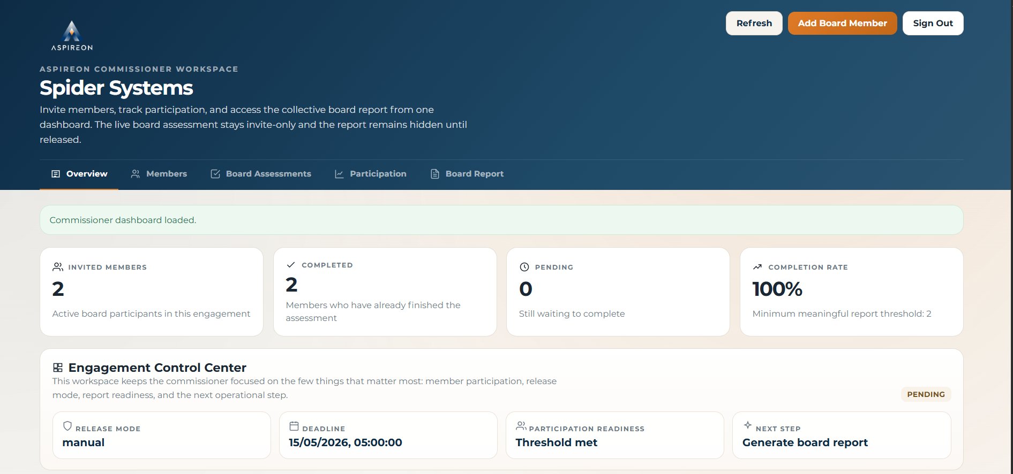
Task: Click the Board Assessments checkbox icon
Action: click(215, 174)
